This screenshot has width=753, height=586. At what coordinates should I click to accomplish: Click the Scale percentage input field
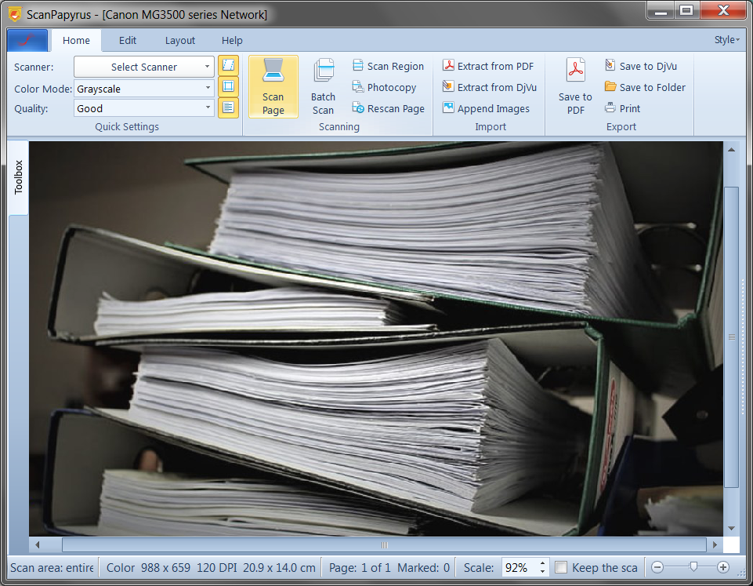(519, 567)
